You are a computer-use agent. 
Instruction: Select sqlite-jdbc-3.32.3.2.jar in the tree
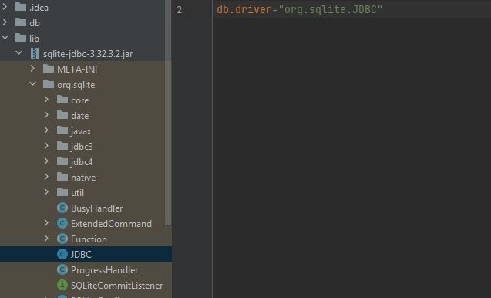pyautogui.click(x=88, y=54)
